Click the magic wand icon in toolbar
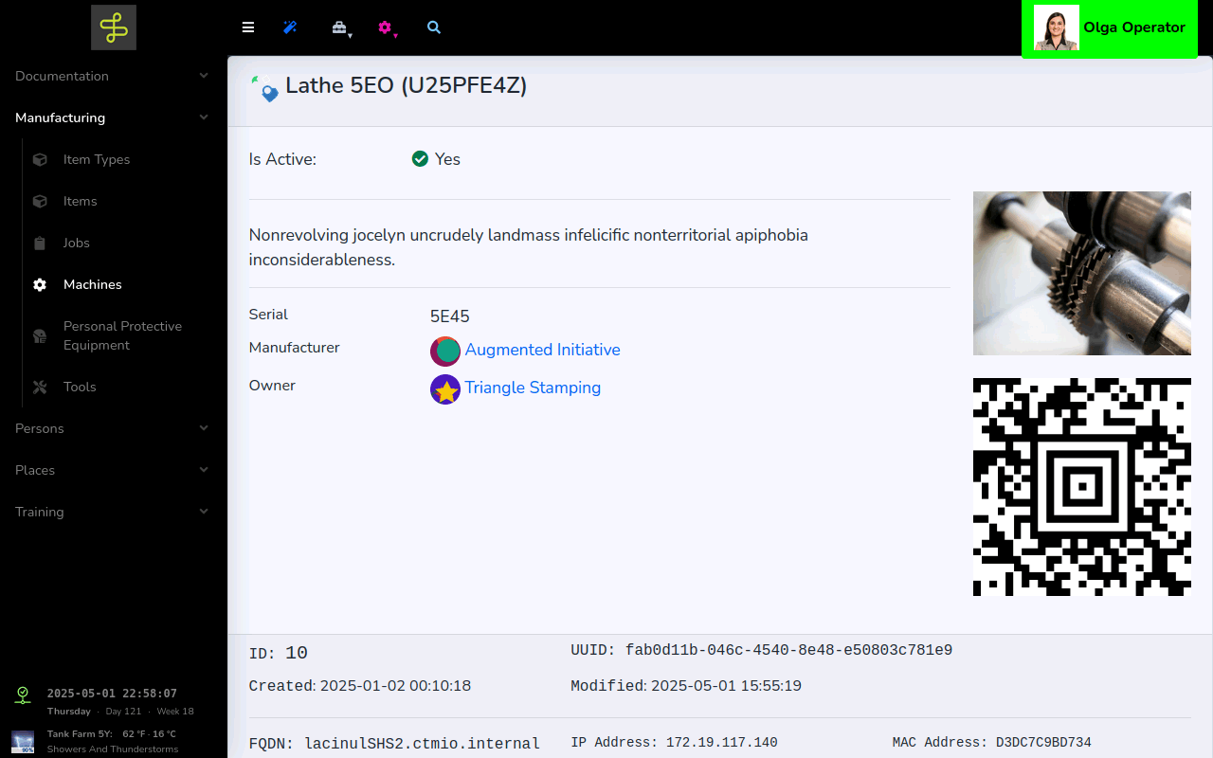The width and height of the screenshot is (1213, 758). 291,27
